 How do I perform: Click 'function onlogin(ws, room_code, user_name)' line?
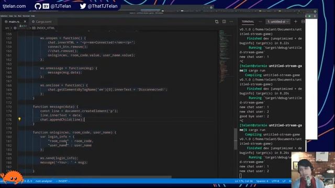74,132
